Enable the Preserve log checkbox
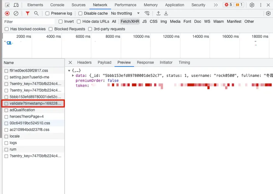This screenshot has height=194, width=273. (x=47, y=13)
